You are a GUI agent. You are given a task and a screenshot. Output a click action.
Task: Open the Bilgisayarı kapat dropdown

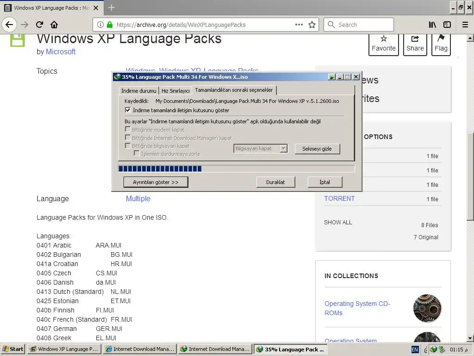(260, 148)
